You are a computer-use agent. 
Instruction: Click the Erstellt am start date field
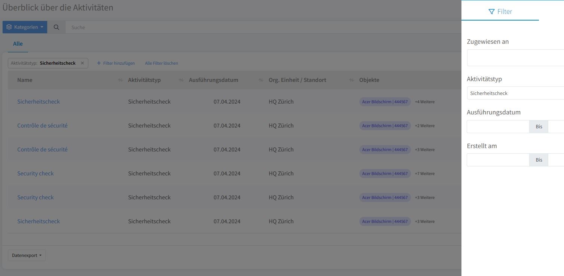498,160
